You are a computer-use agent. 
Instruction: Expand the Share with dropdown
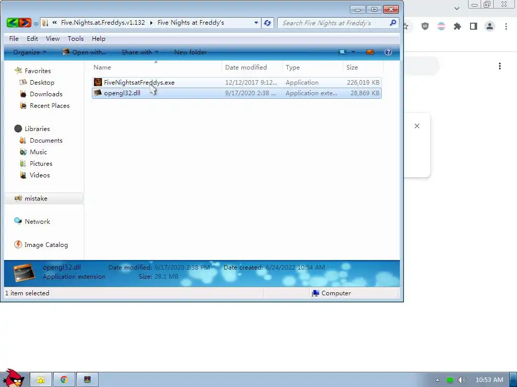tap(140, 52)
